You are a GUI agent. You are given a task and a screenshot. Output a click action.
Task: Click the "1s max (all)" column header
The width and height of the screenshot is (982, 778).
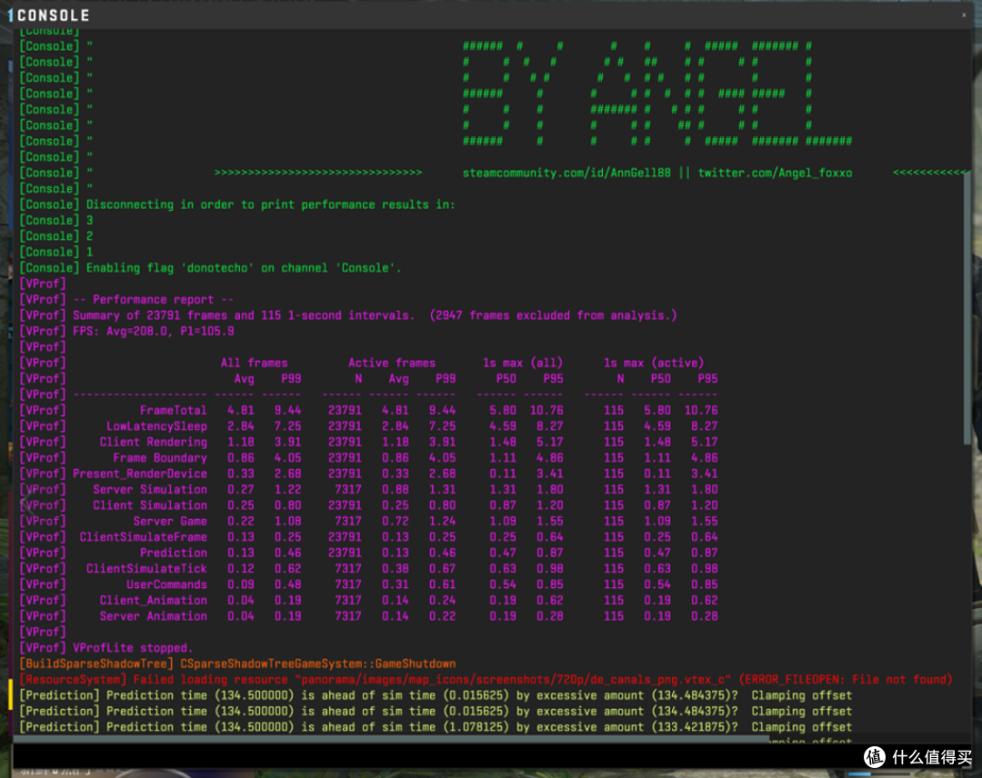(x=522, y=363)
